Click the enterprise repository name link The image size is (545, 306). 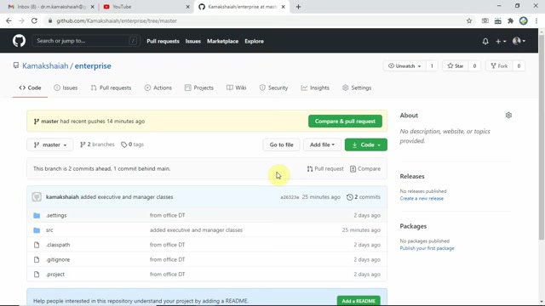coord(93,66)
